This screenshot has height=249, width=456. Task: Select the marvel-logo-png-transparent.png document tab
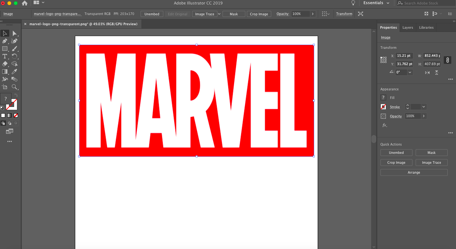[83, 24]
